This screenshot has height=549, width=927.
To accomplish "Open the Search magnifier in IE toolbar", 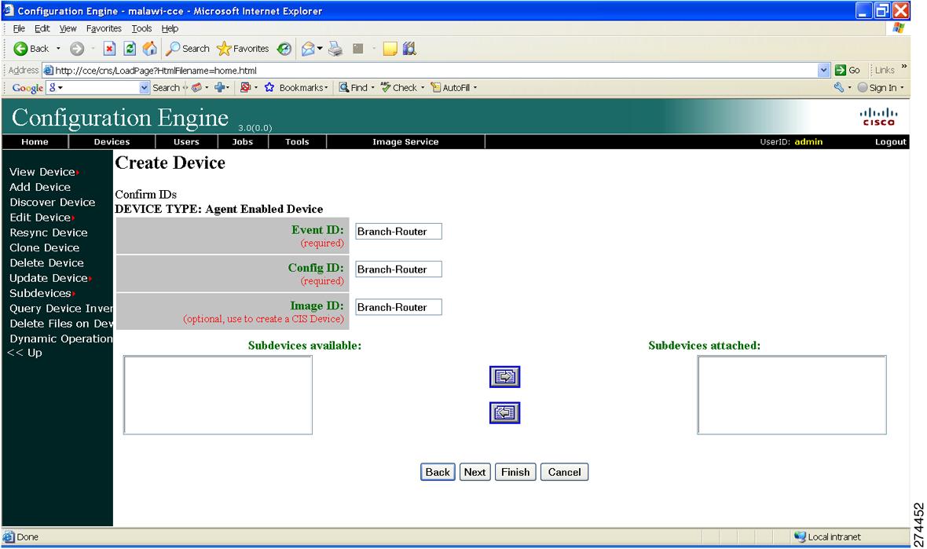I will click(x=188, y=49).
